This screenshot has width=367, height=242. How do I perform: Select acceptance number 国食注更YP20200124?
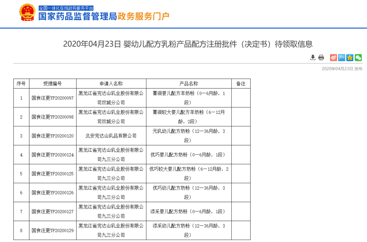pos(53,155)
